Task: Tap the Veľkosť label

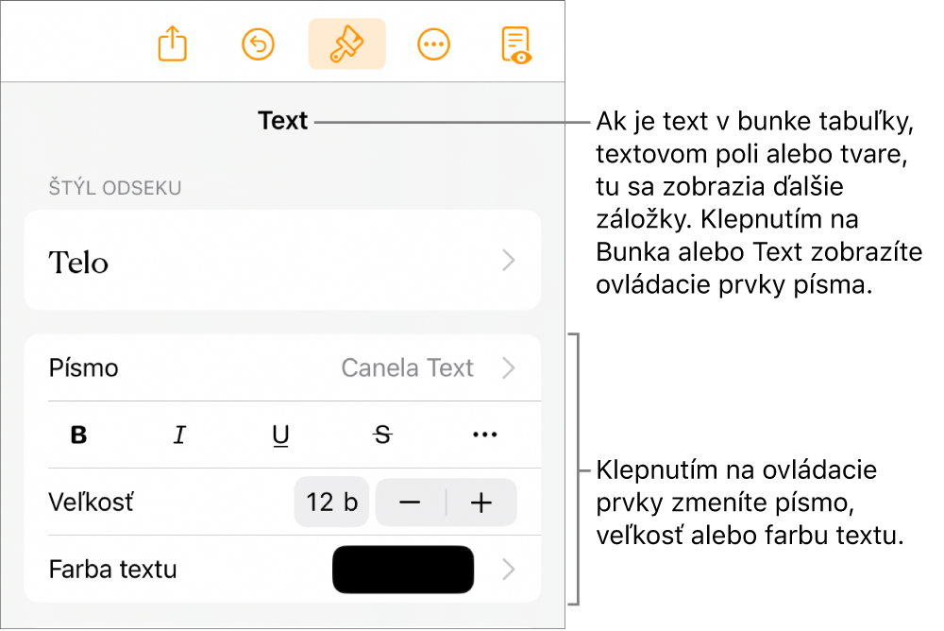Action: point(91,502)
